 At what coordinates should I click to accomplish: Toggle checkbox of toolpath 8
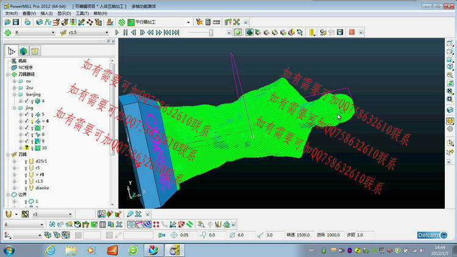[27, 135]
